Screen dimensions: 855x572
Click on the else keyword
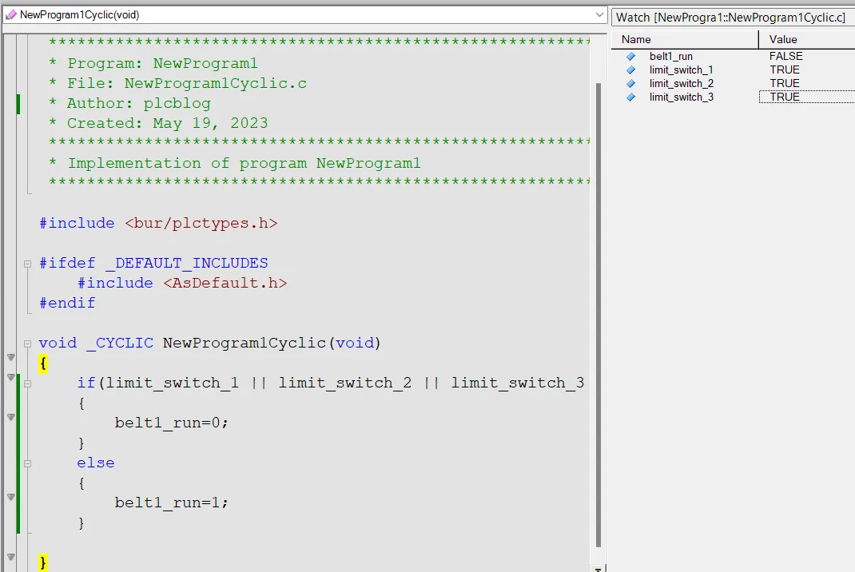95,463
